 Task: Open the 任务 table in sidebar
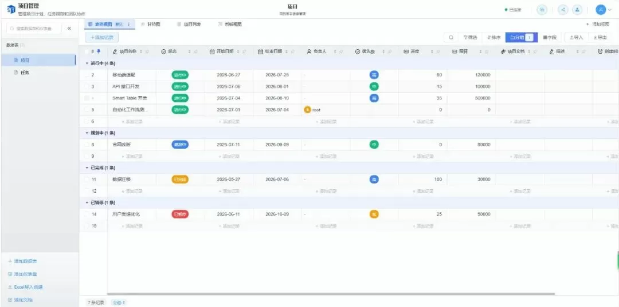pyautogui.click(x=38, y=73)
